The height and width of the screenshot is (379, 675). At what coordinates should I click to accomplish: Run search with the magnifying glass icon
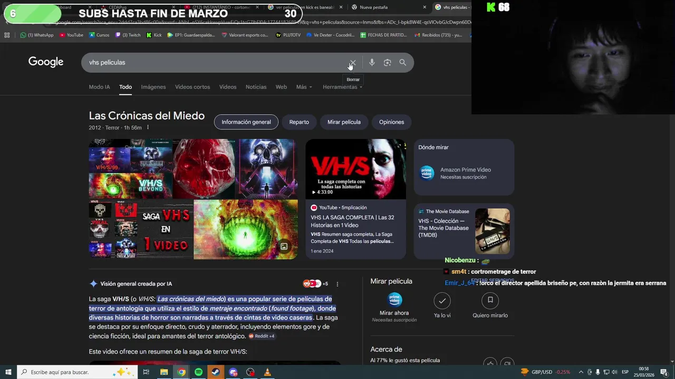(x=403, y=63)
